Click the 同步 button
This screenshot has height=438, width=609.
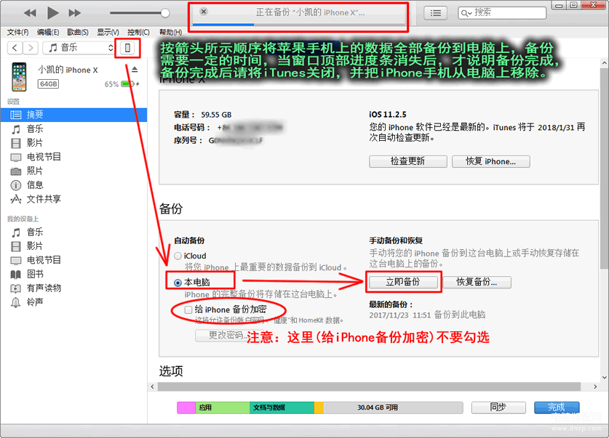click(x=498, y=407)
